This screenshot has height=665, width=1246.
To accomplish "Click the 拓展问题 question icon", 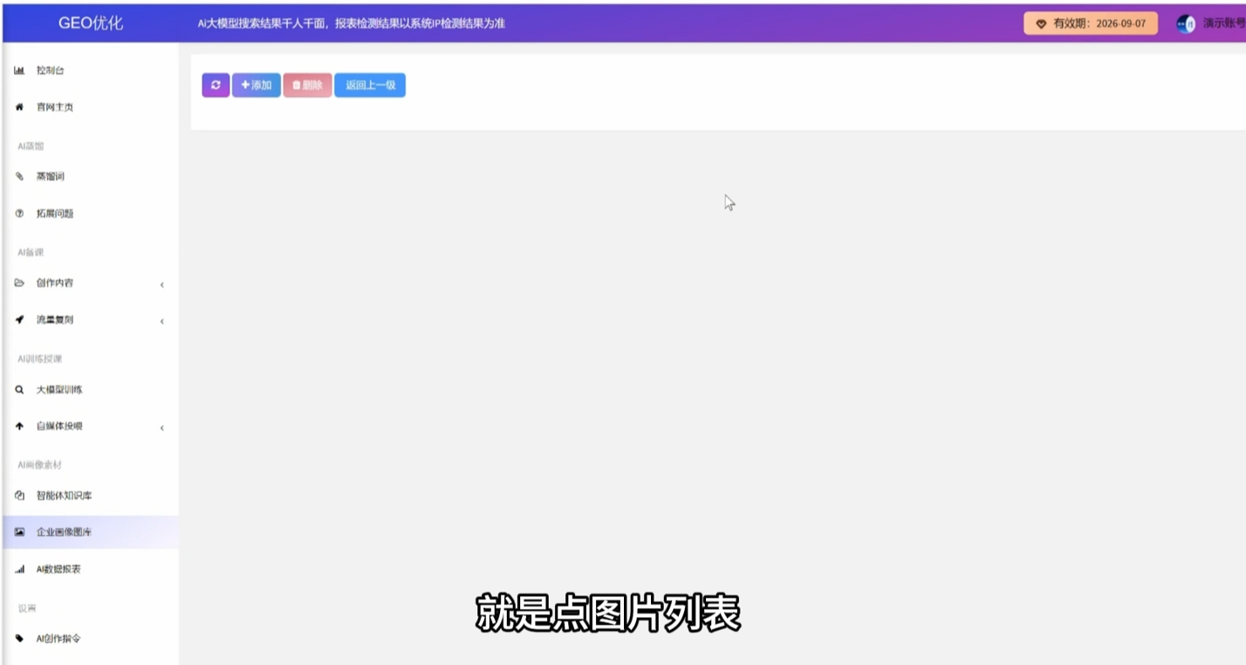I will click(18, 213).
